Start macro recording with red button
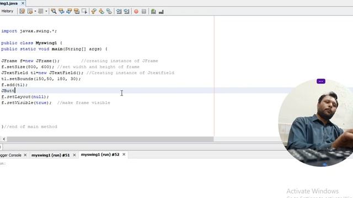Screen dimensions: 353x198 136,12
